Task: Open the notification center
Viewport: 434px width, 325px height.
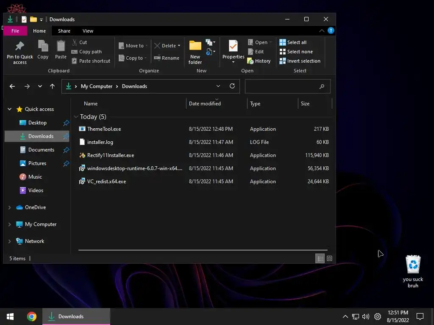Action: point(420,317)
